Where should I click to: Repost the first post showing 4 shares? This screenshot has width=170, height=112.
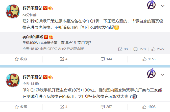pyautogui.click(x=64, y=59)
